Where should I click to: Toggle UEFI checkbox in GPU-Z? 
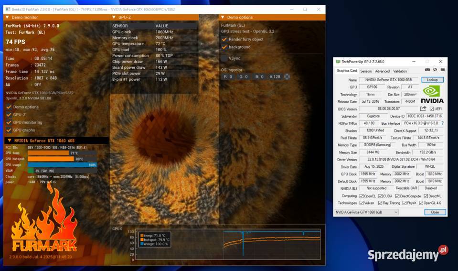(x=431, y=109)
